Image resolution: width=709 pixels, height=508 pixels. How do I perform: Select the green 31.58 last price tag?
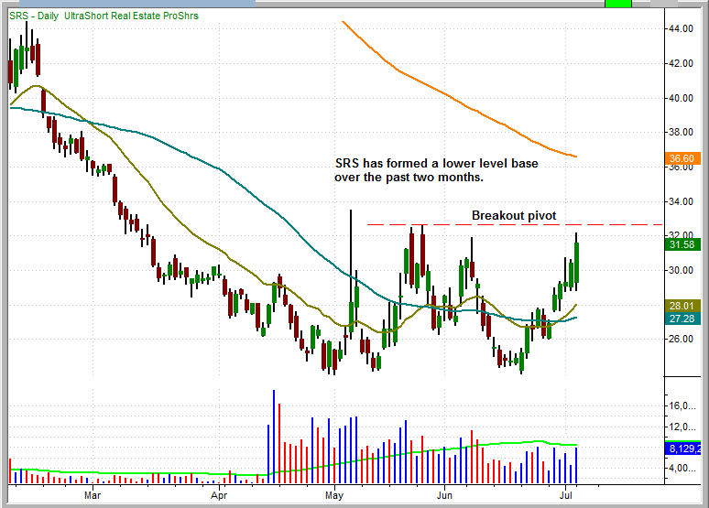682,244
